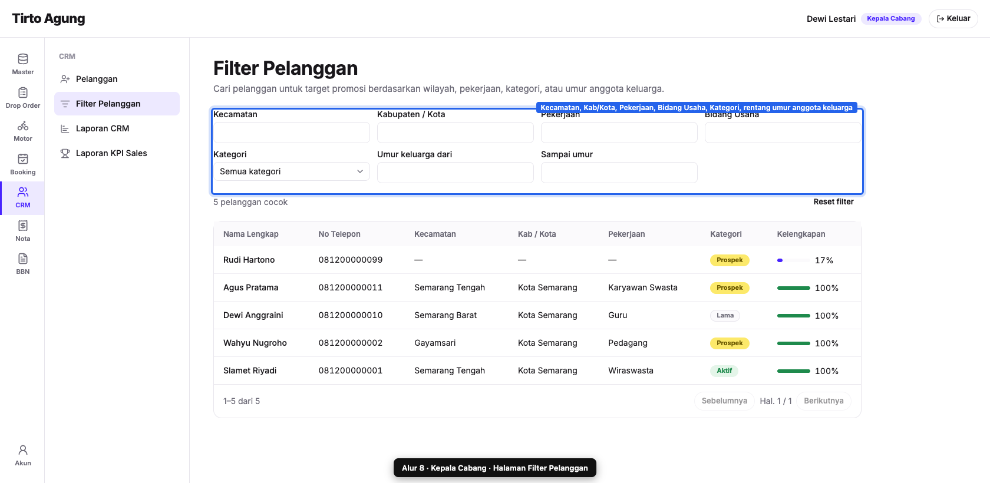Click the Lama badge for Dewi Anggraini
This screenshot has width=990, height=483.
pyautogui.click(x=725, y=316)
